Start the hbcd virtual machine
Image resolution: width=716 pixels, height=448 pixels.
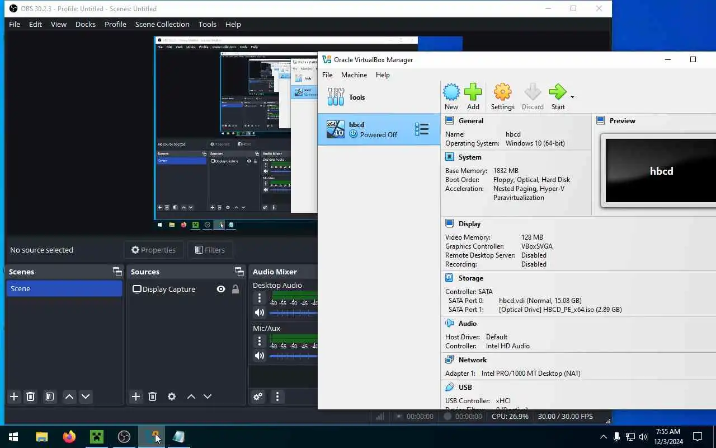point(558,97)
